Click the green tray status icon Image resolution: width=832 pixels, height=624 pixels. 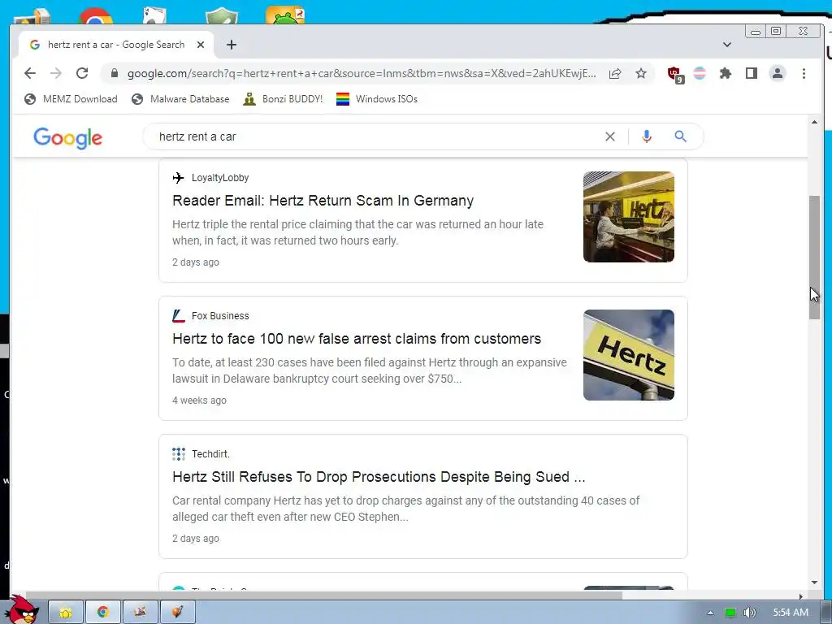[x=730, y=613]
